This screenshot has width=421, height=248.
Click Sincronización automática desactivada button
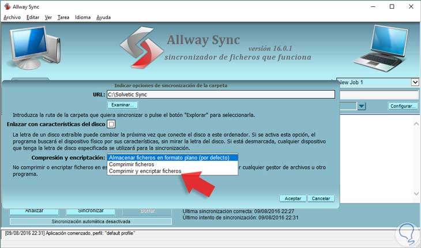point(91,221)
